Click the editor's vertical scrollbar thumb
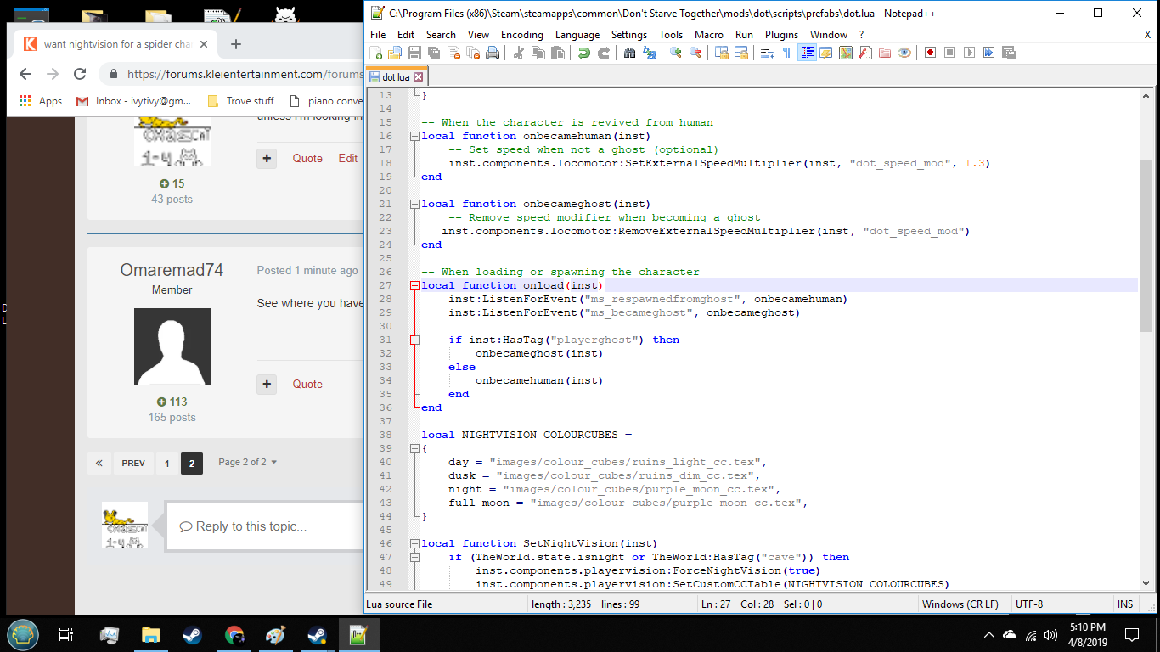 click(1146, 246)
